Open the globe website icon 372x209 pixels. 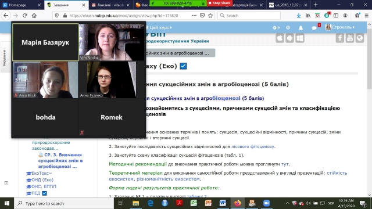pos(360,38)
